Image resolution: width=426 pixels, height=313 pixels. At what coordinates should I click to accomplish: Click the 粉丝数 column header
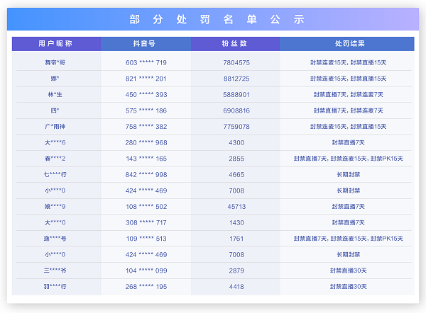236,44
